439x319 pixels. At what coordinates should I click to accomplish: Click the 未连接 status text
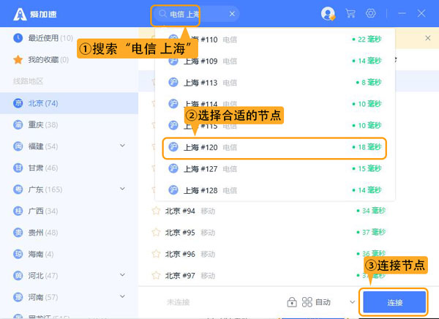(x=178, y=302)
